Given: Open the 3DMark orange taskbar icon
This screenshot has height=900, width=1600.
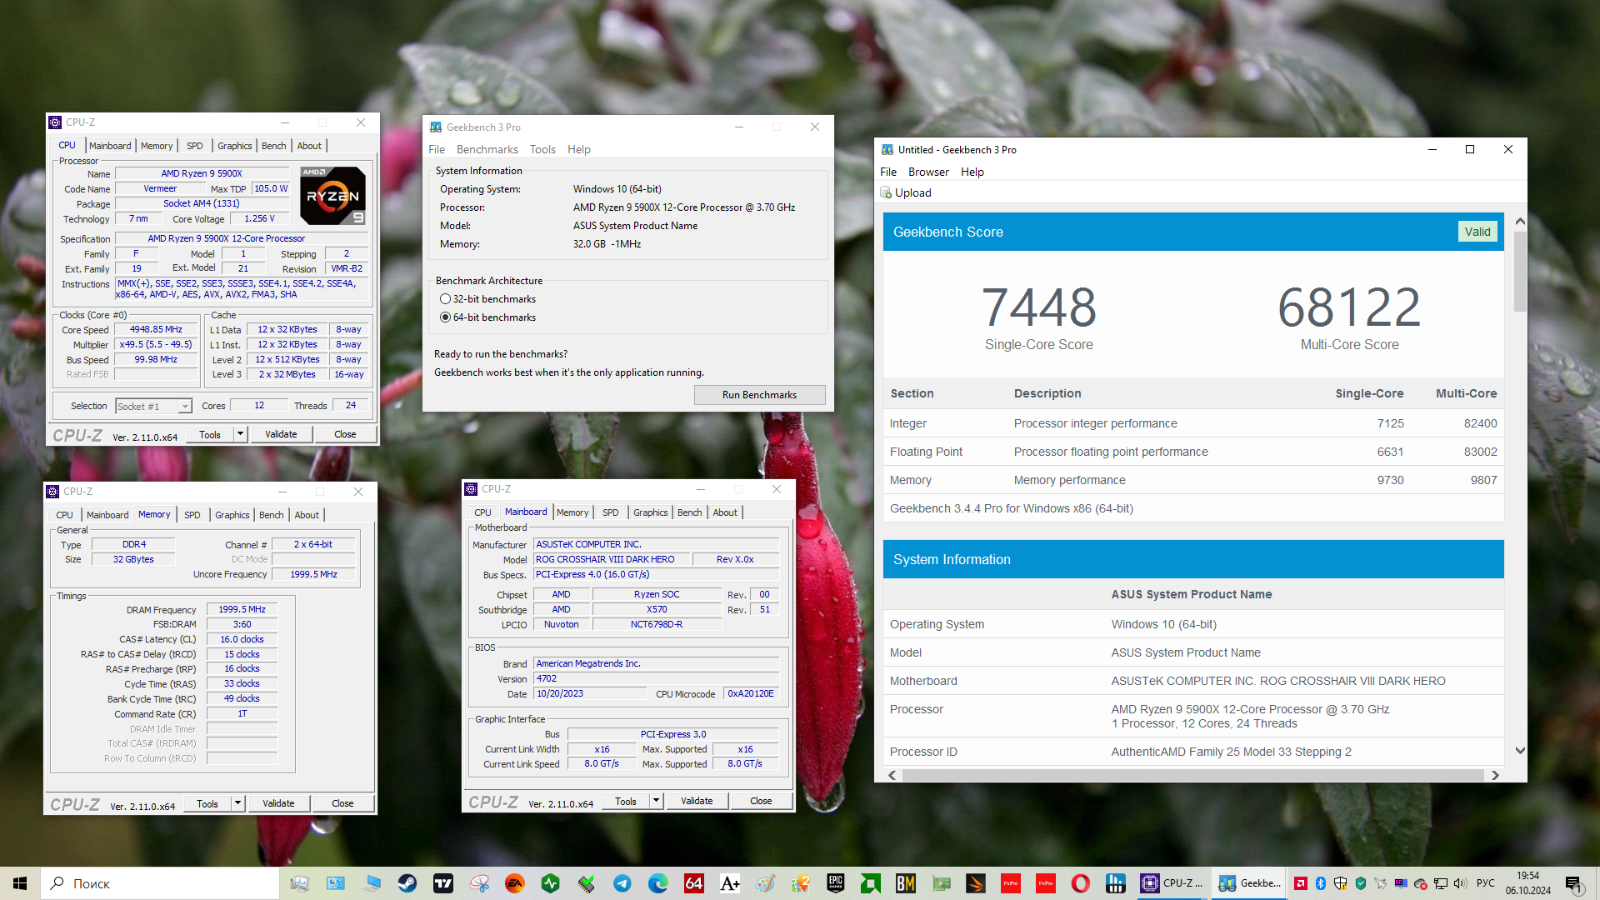Looking at the screenshot, I should tap(976, 883).
